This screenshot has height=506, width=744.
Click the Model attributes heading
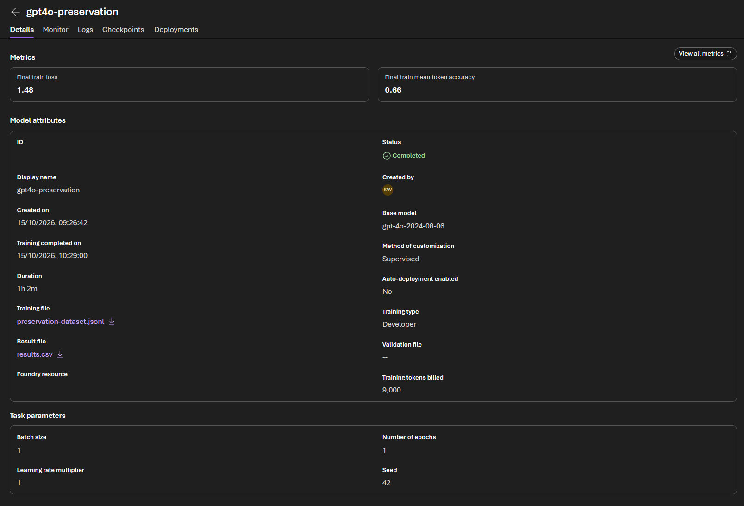38,120
